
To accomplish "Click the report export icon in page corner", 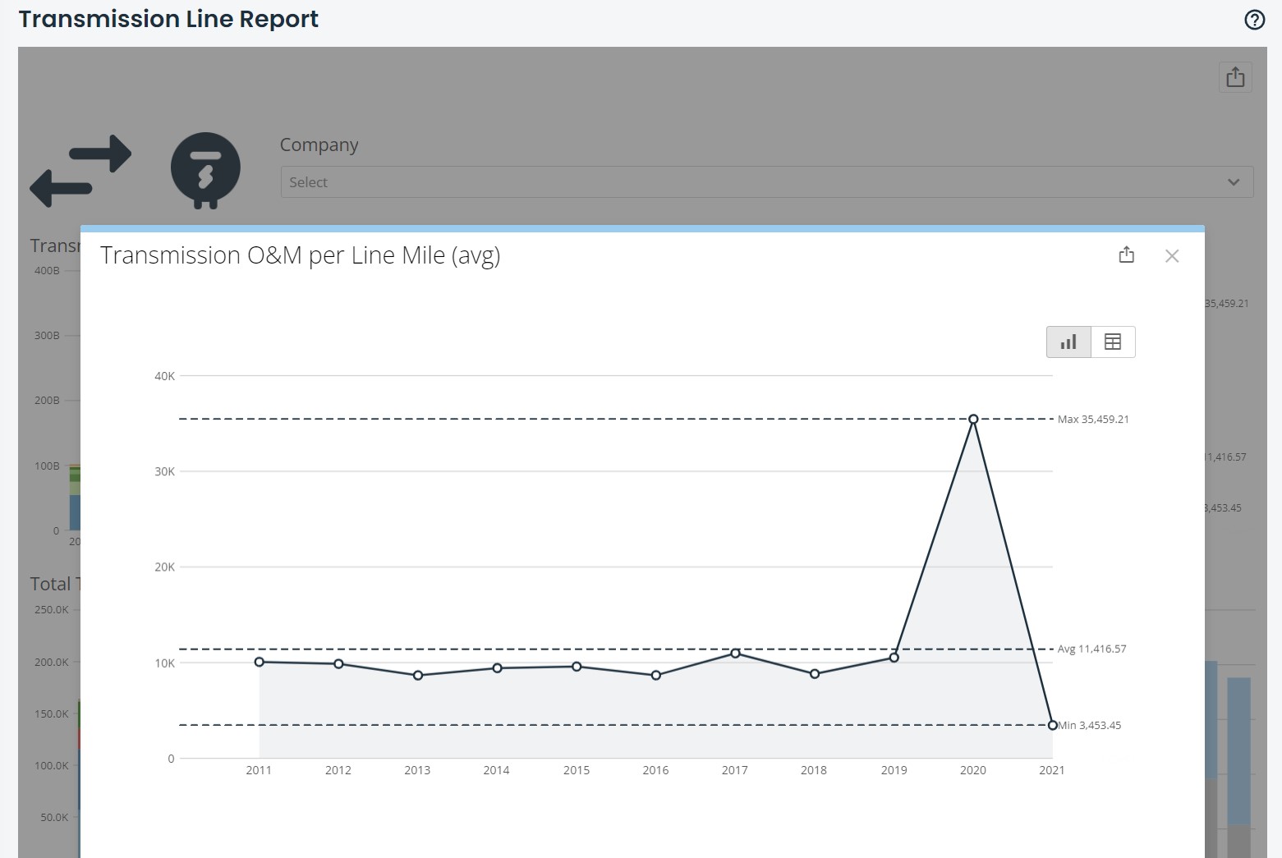I will click(1235, 77).
